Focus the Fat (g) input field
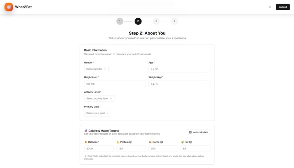Viewport: 294px width, 168px height. click(x=196, y=149)
